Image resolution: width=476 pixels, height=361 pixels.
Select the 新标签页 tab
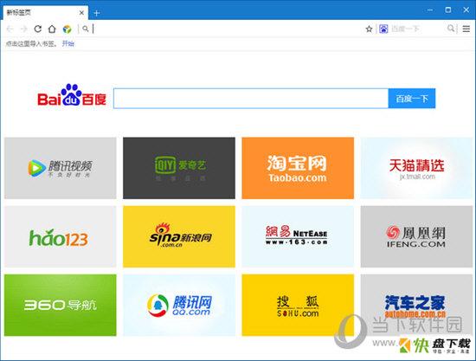(x=46, y=13)
